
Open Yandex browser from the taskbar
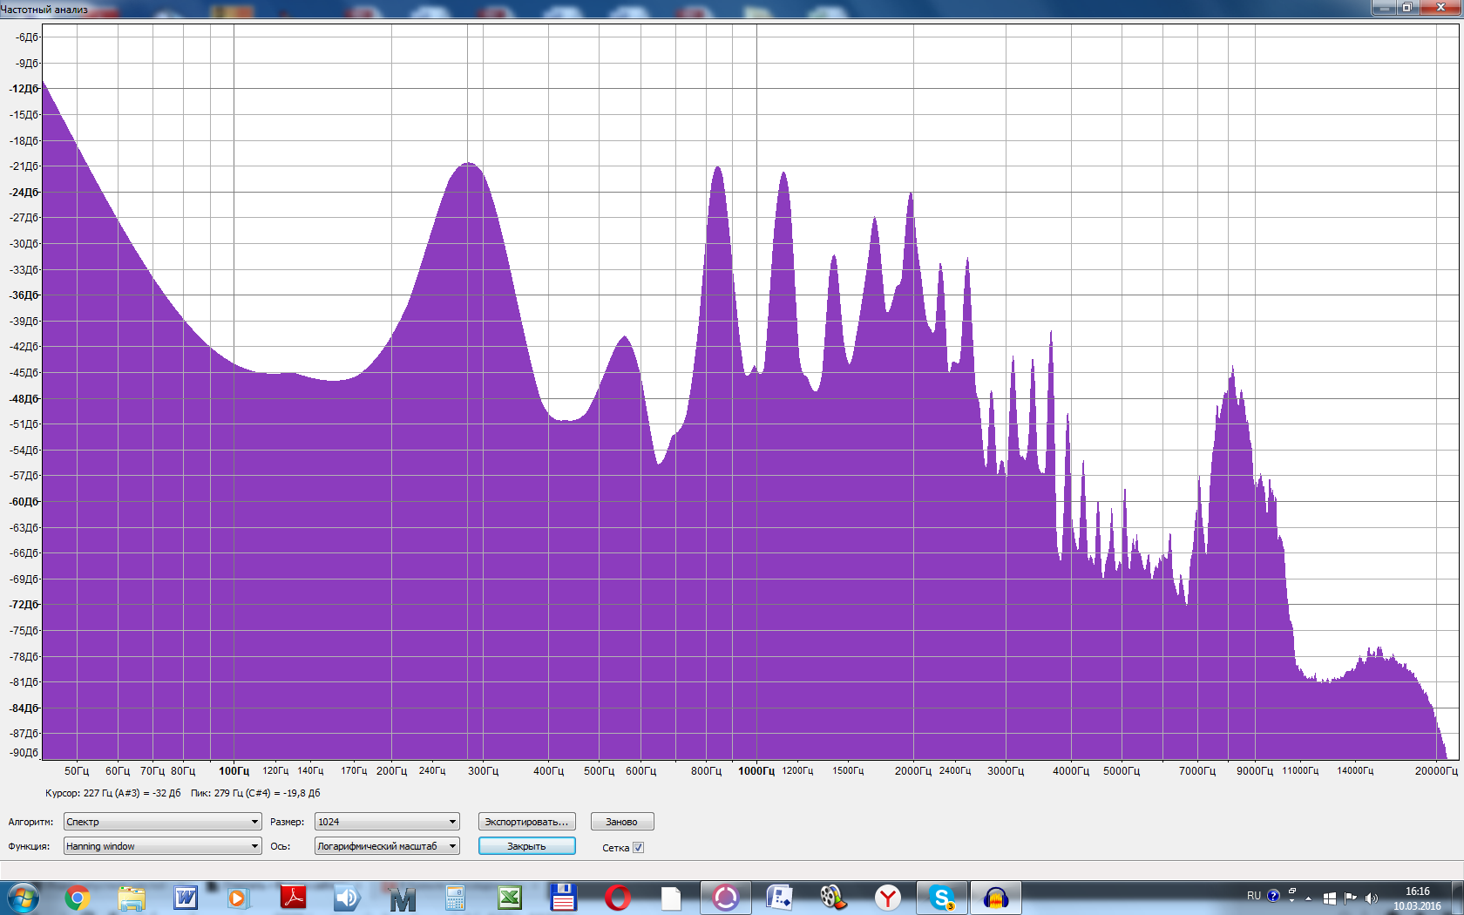887,898
